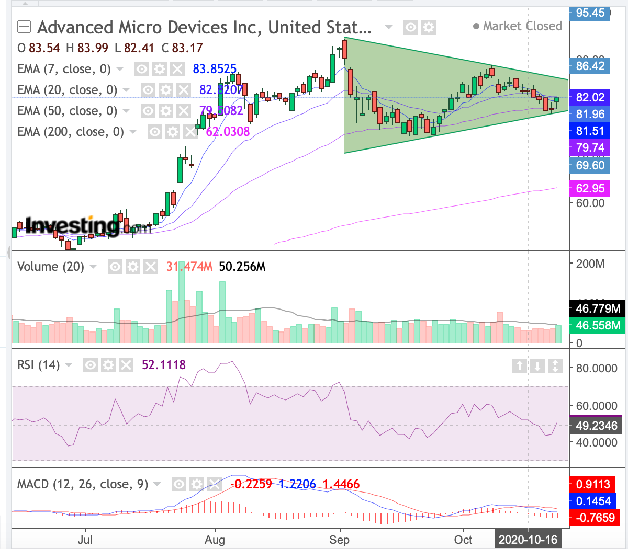This screenshot has height=549, width=628.
Task: Toggle visibility eye of the main AMD series
Action: [411, 27]
